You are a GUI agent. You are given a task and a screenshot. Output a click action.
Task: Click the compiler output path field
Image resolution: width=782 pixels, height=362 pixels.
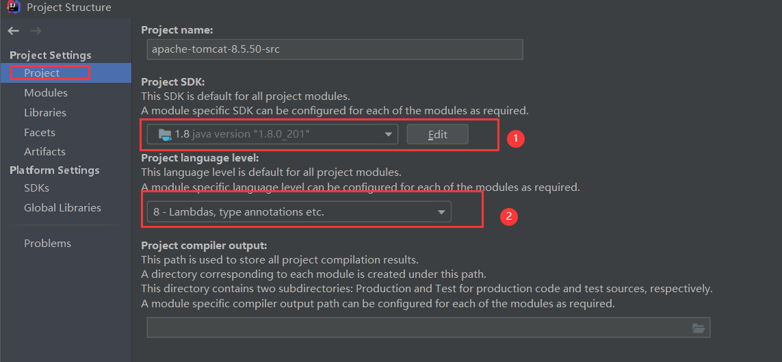[428, 328]
